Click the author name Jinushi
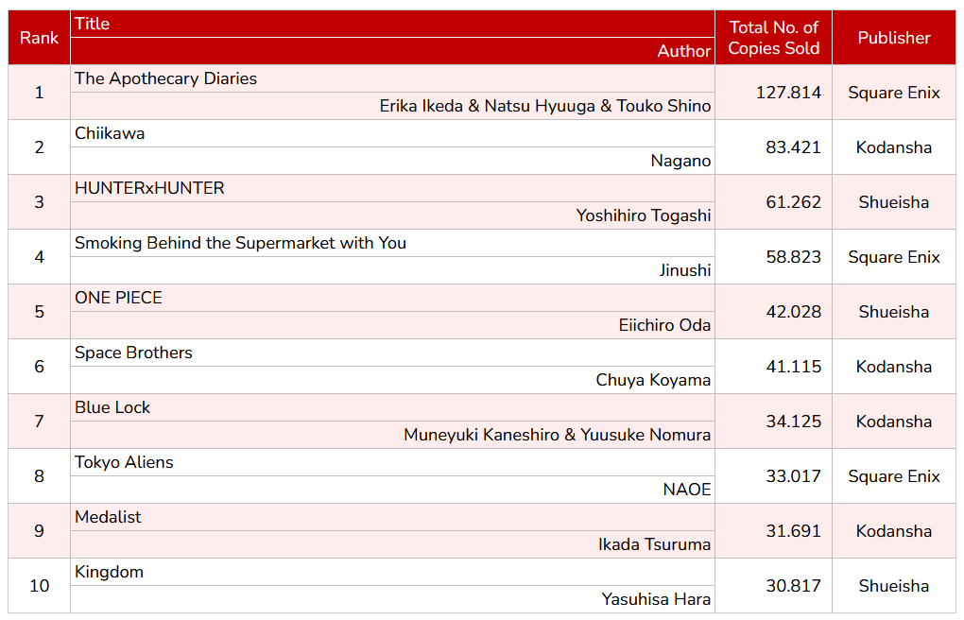 pyautogui.click(x=685, y=270)
